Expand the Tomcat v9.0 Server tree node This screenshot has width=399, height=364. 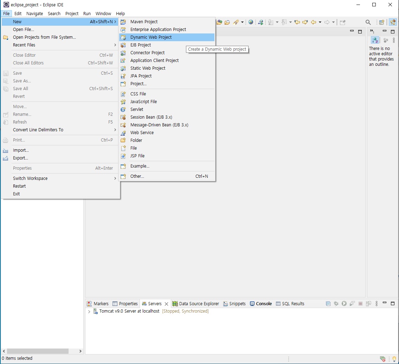pyautogui.click(x=89, y=312)
